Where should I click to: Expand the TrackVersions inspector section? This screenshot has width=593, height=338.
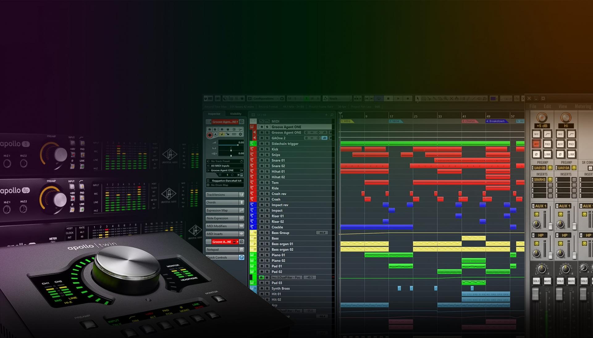pos(225,195)
